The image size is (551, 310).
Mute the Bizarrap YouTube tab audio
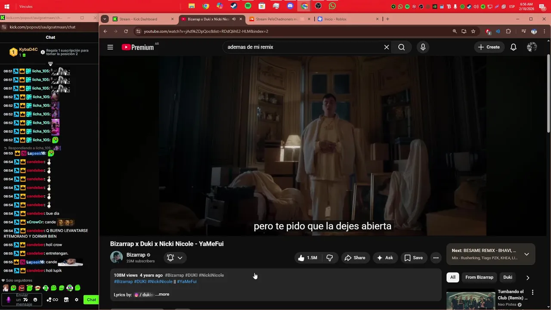coord(234,19)
